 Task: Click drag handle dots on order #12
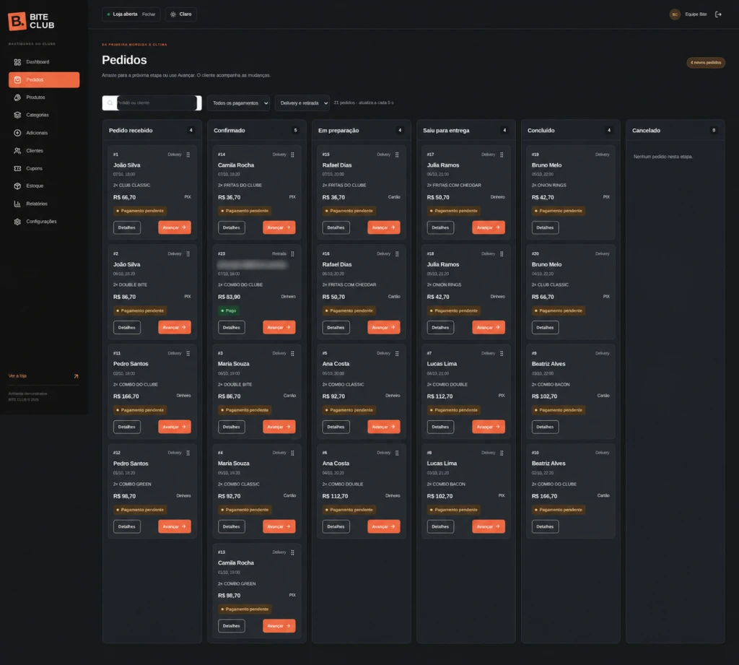[188, 453]
